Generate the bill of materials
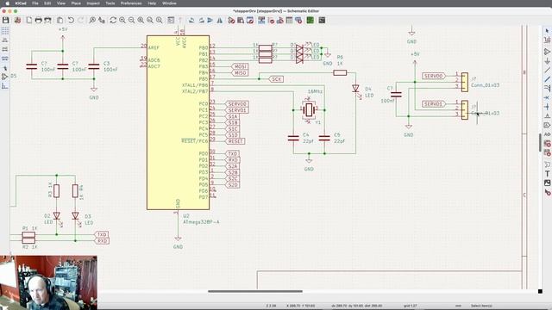The image size is (552, 310). [x=298, y=20]
